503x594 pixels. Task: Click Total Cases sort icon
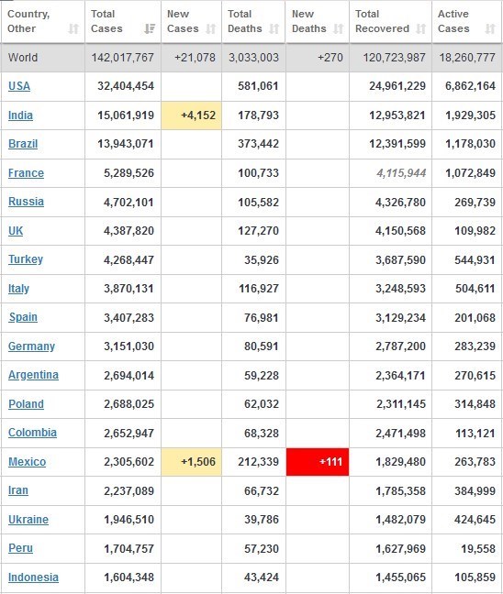tap(150, 28)
